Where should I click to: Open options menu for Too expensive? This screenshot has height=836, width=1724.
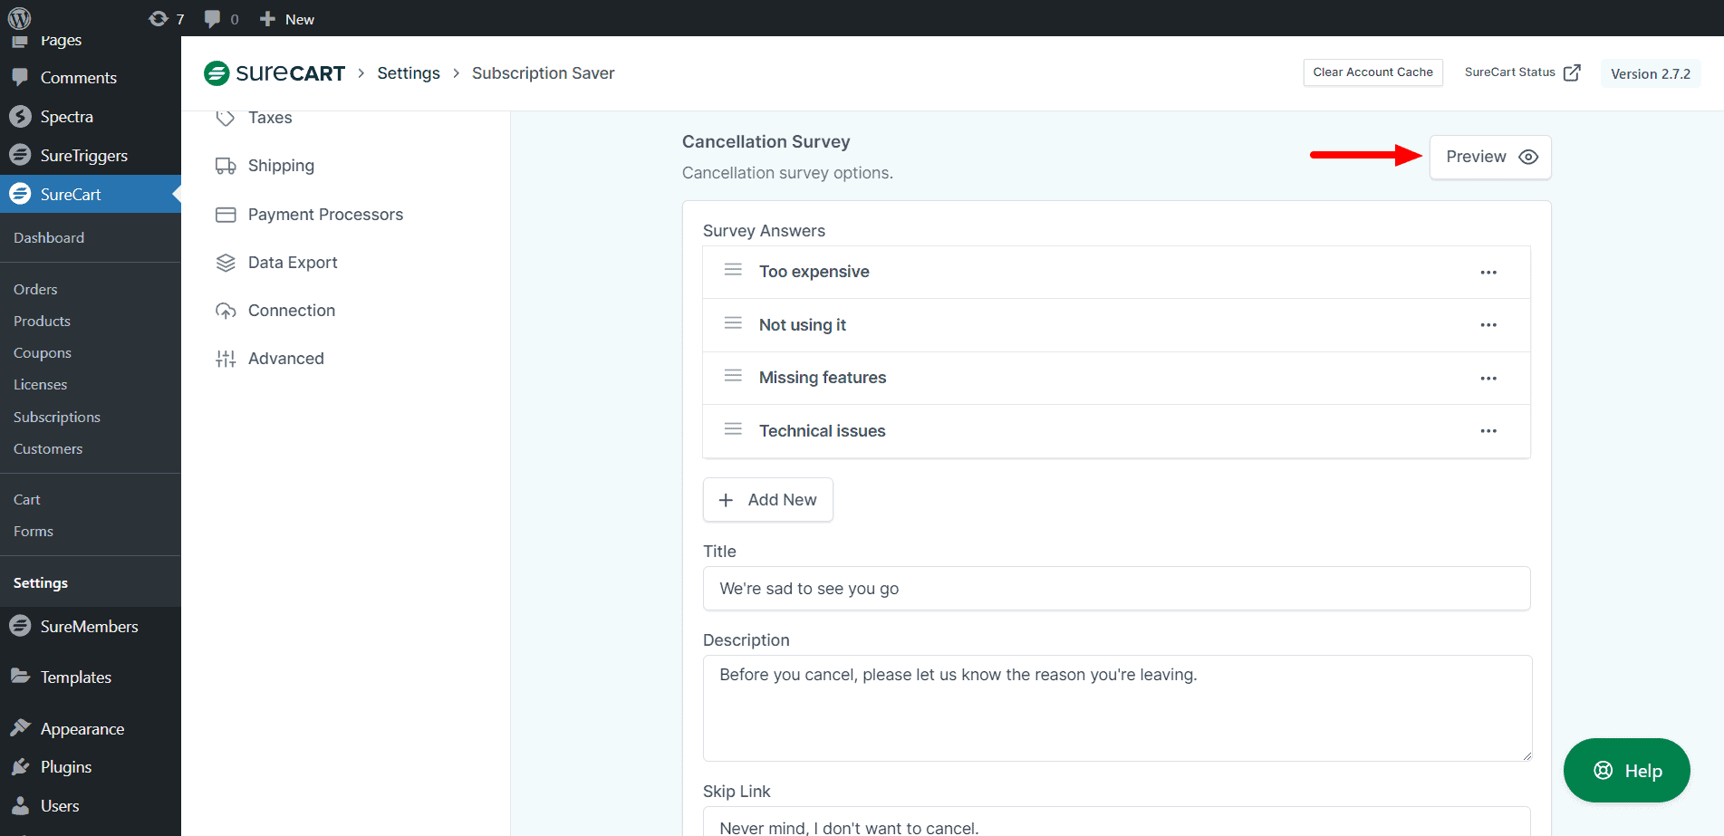tap(1488, 273)
